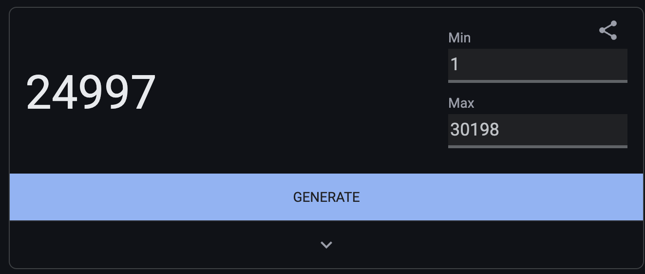The height and width of the screenshot is (274, 645).
Task: Focus the Max input field
Action: tap(538, 130)
